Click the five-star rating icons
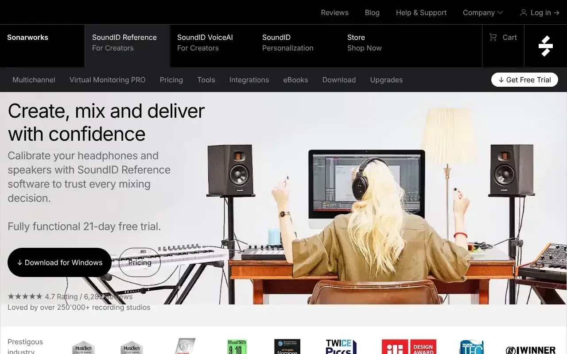 click(x=25, y=296)
